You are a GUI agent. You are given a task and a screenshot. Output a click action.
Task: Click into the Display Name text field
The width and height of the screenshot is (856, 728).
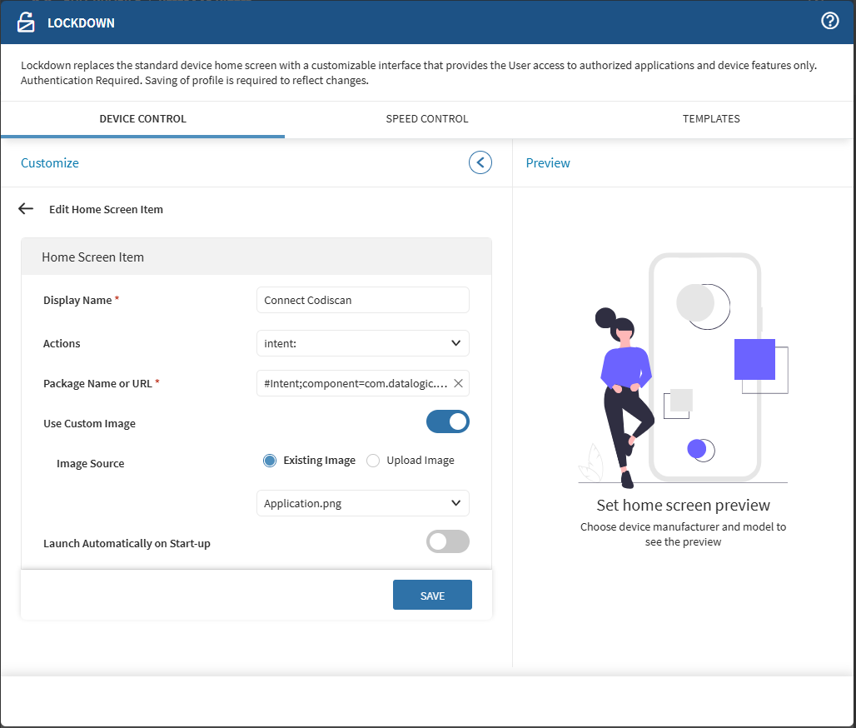click(363, 300)
